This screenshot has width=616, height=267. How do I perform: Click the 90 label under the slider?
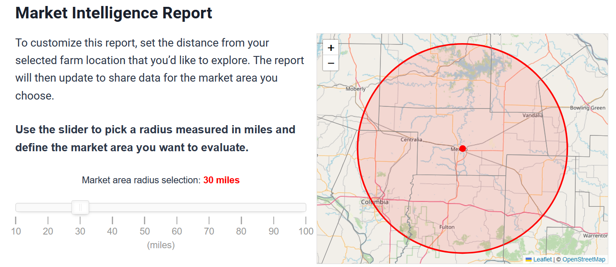click(x=273, y=231)
